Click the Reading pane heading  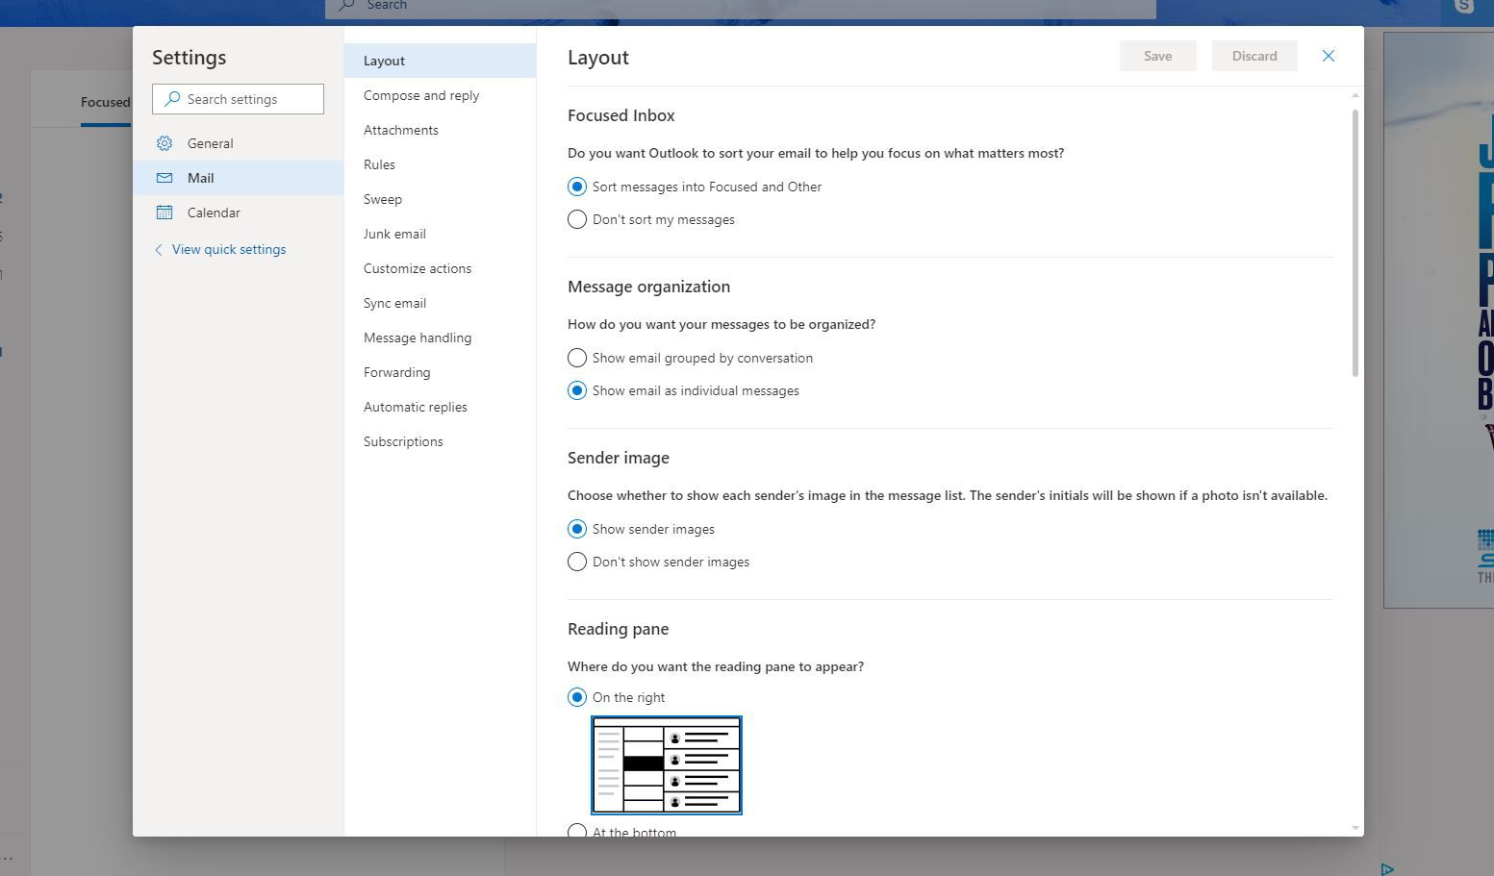tap(618, 629)
